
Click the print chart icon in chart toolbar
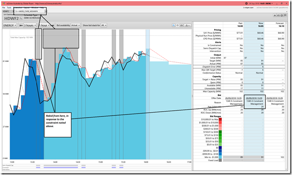[x=181, y=25]
